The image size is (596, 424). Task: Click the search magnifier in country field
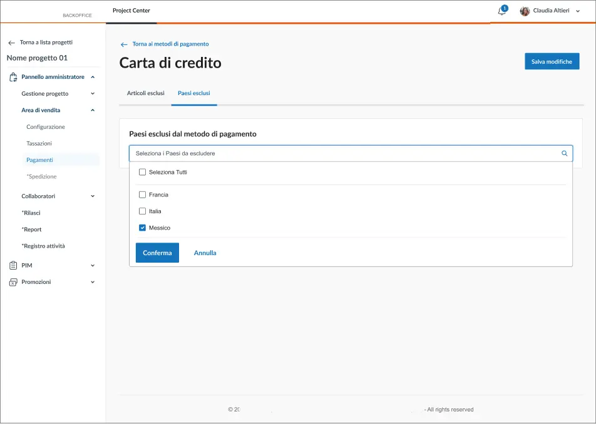(564, 153)
